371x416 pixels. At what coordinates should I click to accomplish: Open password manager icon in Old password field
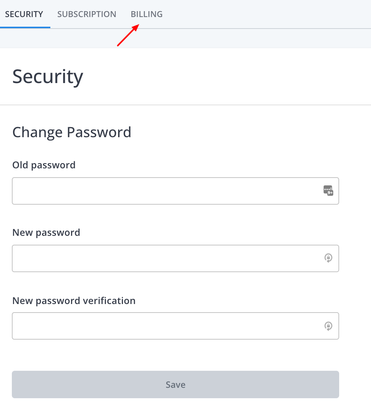point(328,191)
